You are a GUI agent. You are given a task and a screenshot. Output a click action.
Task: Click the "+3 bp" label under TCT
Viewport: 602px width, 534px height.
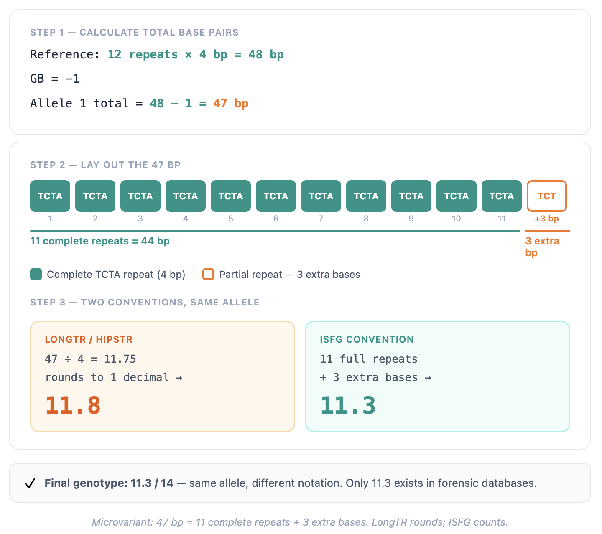(x=547, y=219)
